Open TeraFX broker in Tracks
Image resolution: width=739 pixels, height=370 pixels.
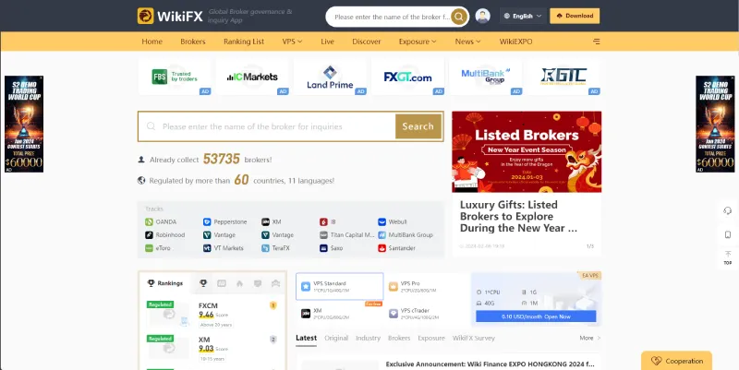coord(276,248)
